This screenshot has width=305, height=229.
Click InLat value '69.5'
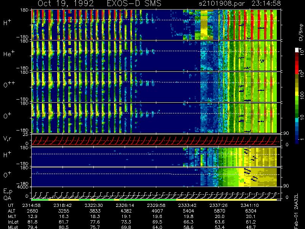[157, 222]
